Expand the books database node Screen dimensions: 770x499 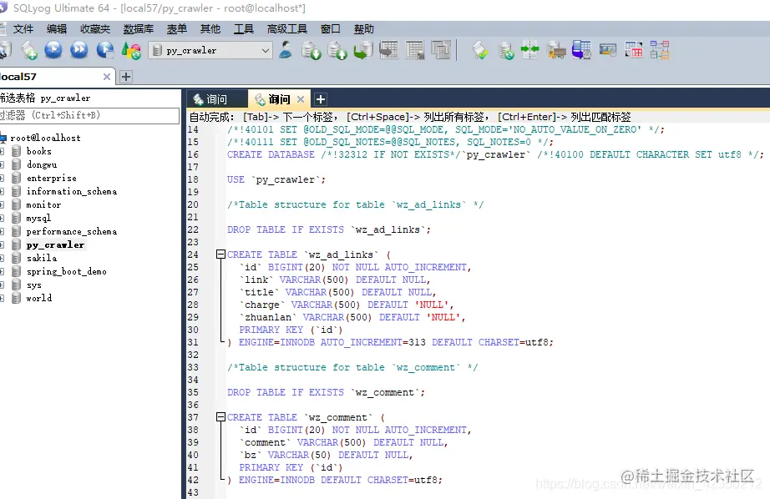pyautogui.click(x=3, y=151)
